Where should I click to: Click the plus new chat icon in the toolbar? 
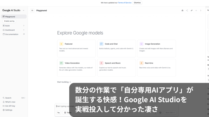pos(196,10)
